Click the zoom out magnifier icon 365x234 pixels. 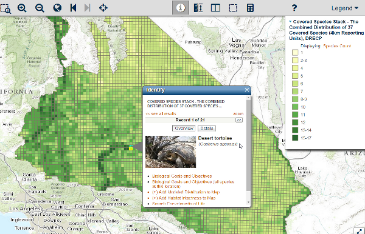coord(40,8)
